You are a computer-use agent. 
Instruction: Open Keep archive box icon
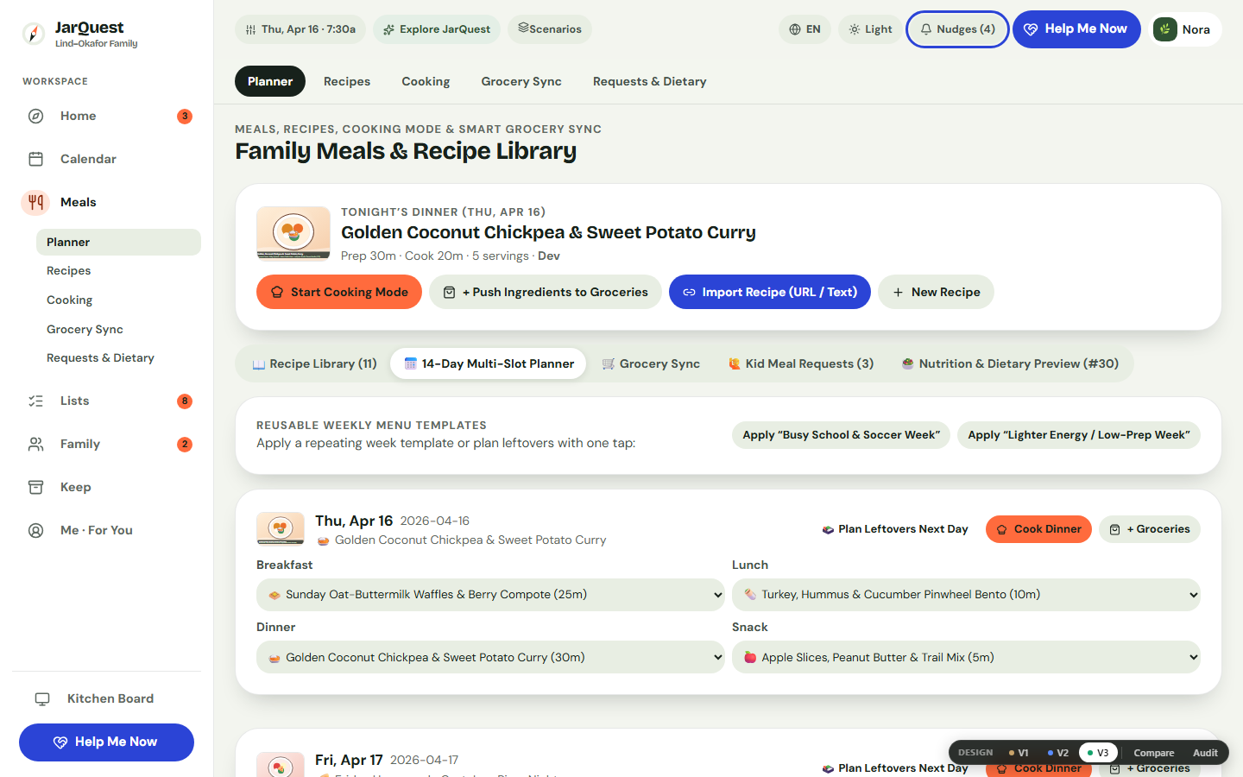coord(35,487)
